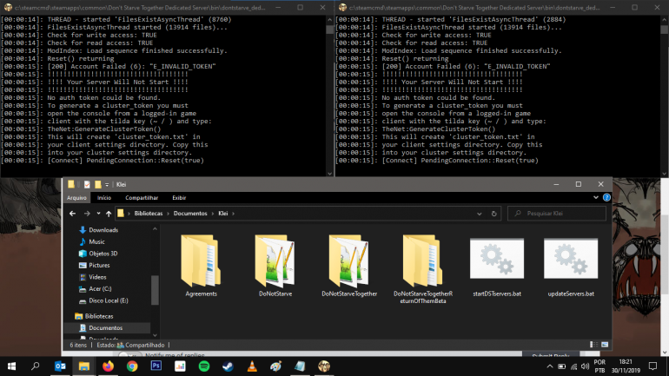Open the address bar history dropdown
Viewport: 669px width, 376px height.
(x=479, y=214)
